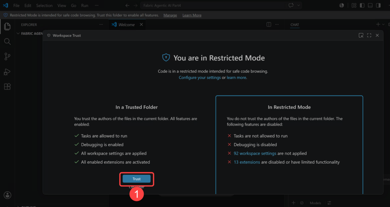Toggle the bottom panel
The image size is (390, 207).
click(x=370, y=5)
